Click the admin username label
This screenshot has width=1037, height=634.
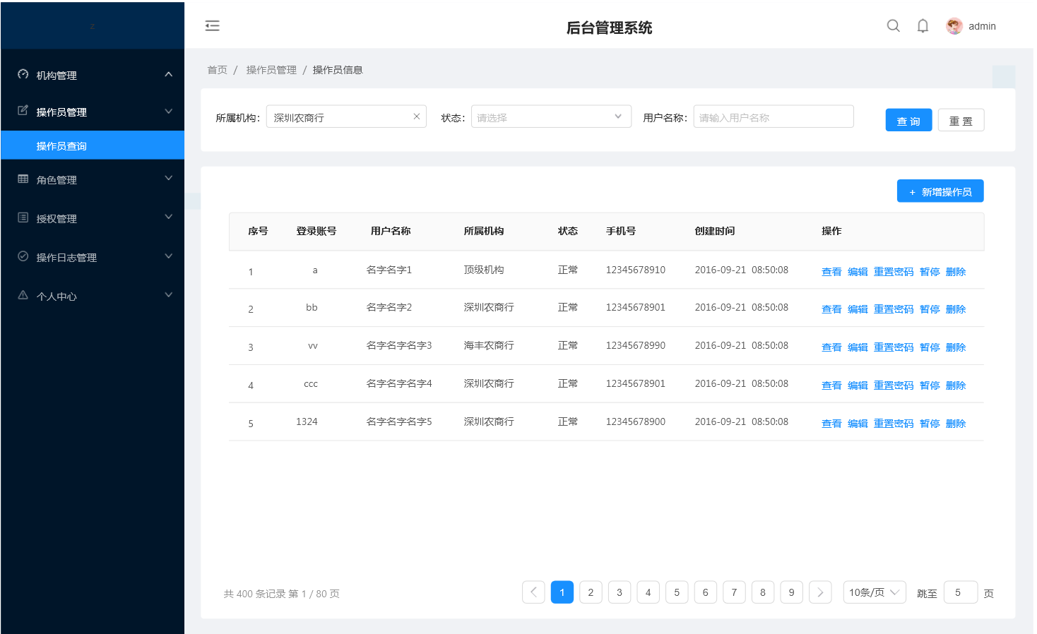click(982, 26)
